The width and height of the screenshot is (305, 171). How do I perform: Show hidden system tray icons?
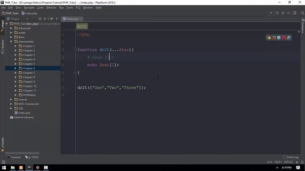coord(277,168)
